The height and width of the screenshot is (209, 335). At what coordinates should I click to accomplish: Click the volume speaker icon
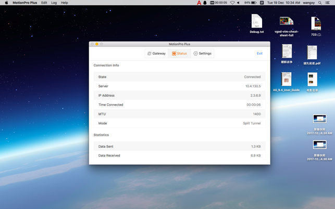click(239, 3)
